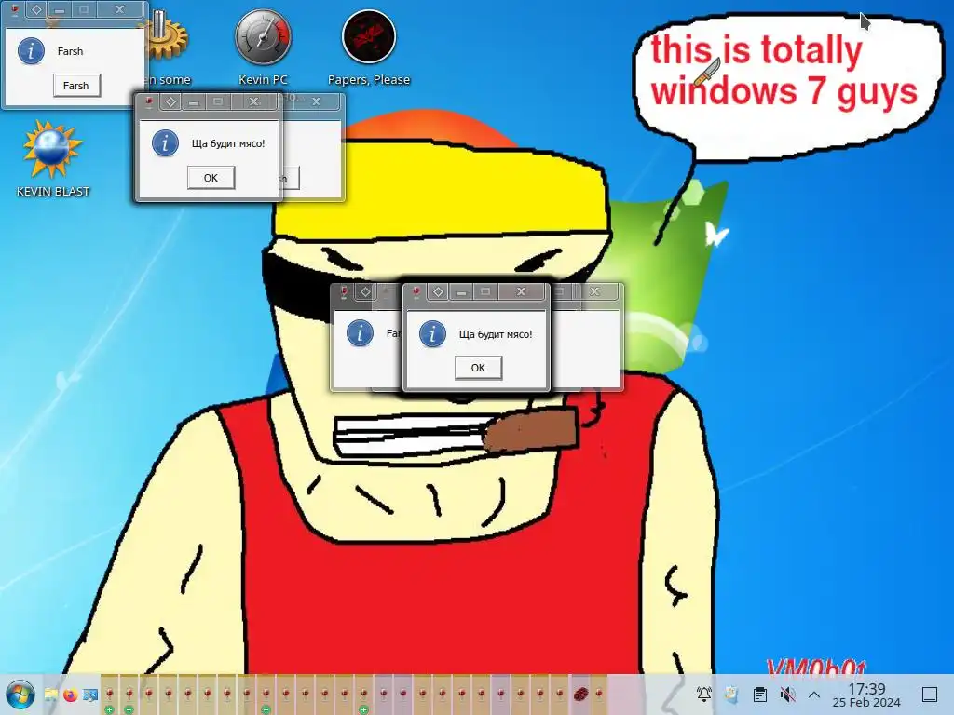Launch Firefox from the taskbar
Viewport: 954px width, 715px height.
point(71,695)
